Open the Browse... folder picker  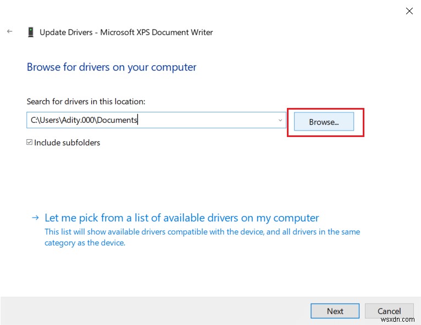point(324,122)
